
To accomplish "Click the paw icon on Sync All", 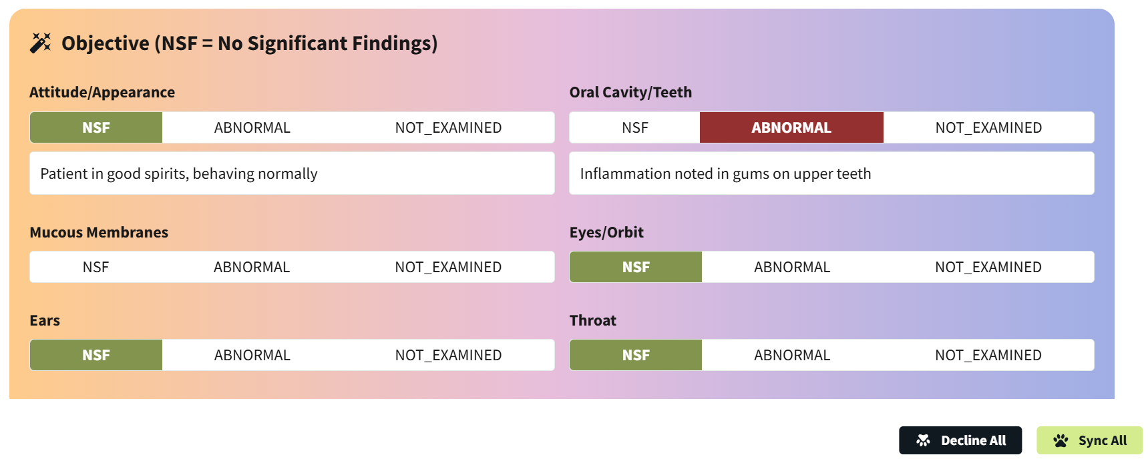I will pyautogui.click(x=1061, y=440).
